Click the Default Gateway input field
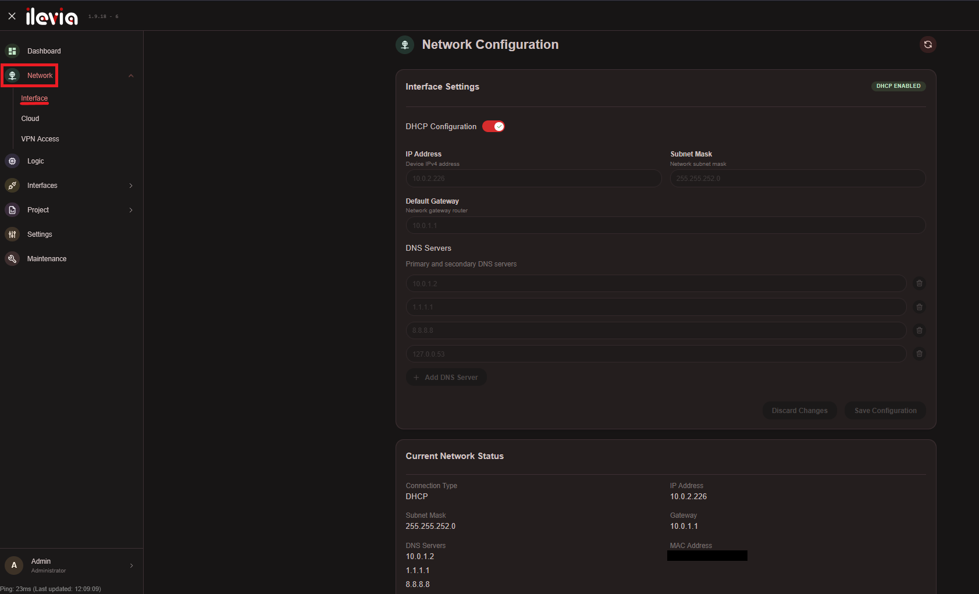This screenshot has width=979, height=594. (665, 226)
